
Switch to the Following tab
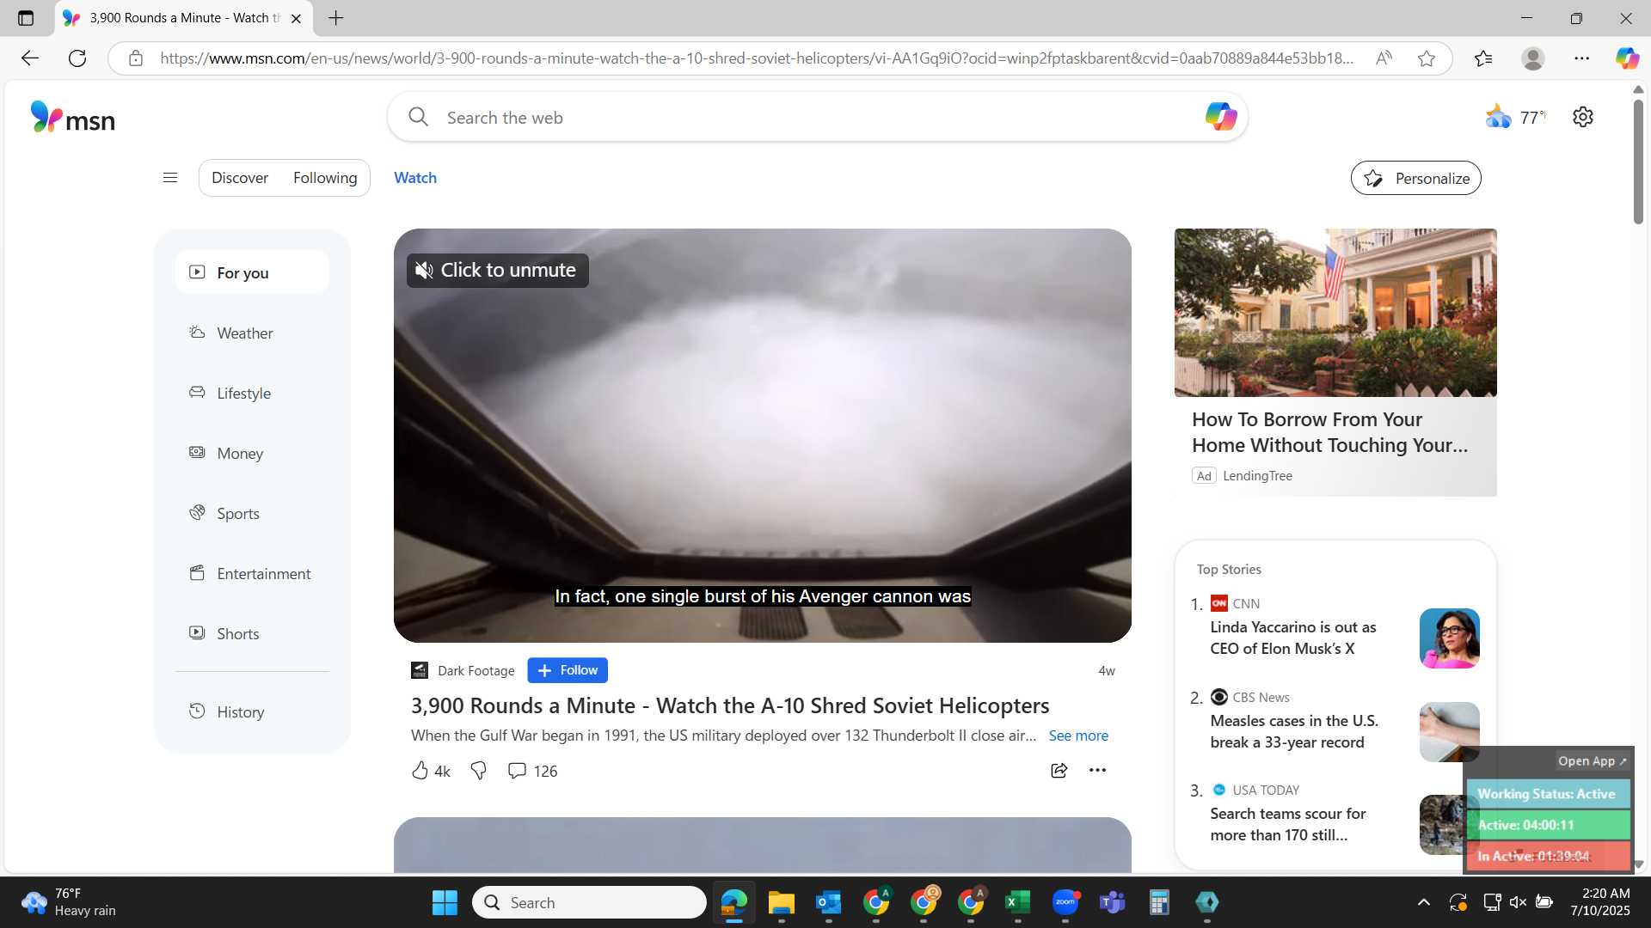click(325, 178)
